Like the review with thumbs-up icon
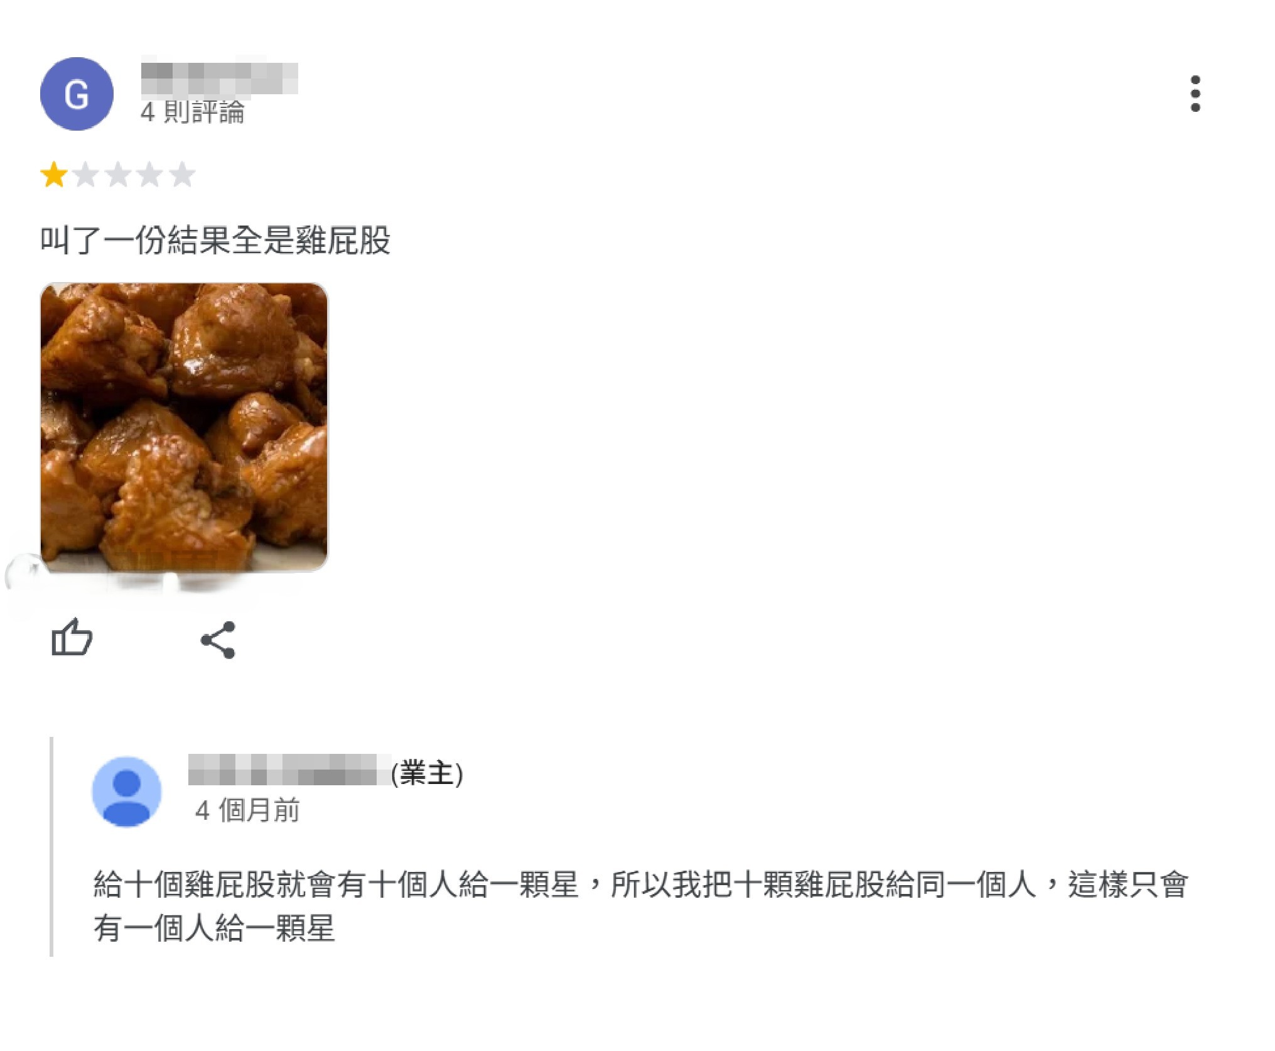This screenshot has height=1051, width=1275. click(x=72, y=638)
